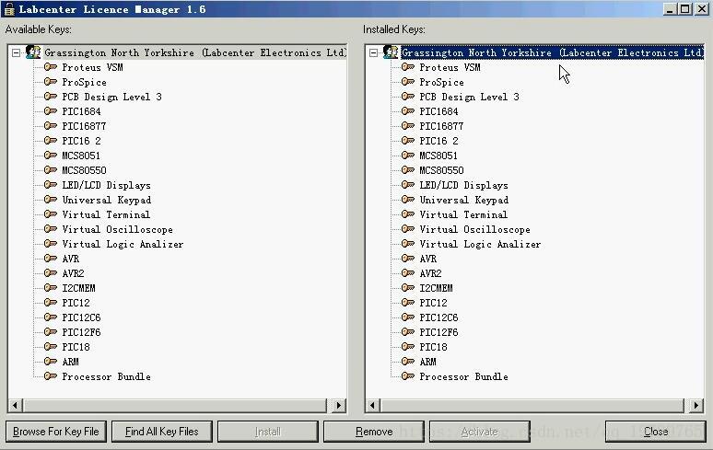Click right scroll arrow of Installed Keys list
This screenshot has width=713, height=450.
coord(695,405)
